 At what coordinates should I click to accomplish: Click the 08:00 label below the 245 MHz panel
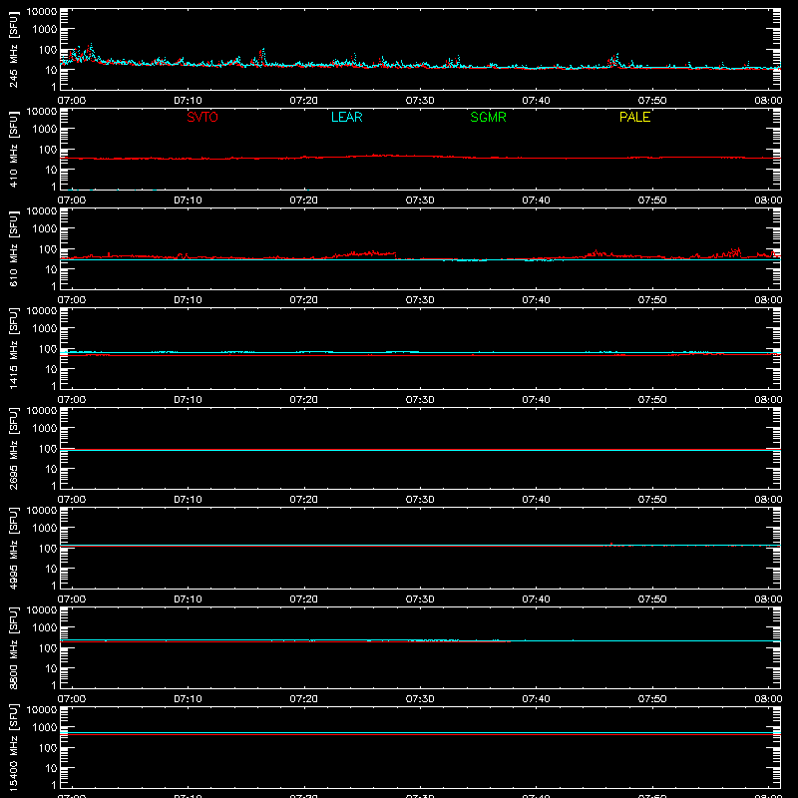click(768, 101)
